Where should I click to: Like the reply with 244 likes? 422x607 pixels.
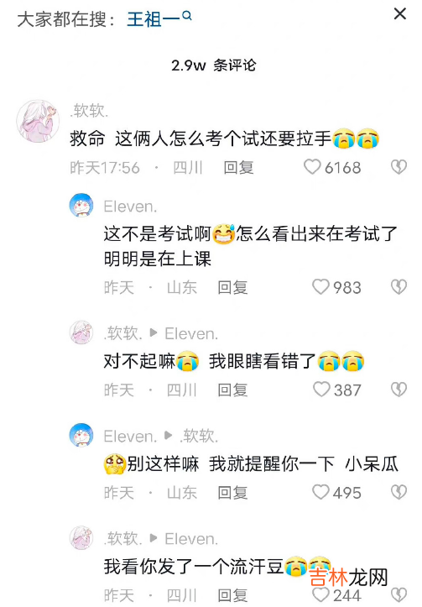click(320, 594)
